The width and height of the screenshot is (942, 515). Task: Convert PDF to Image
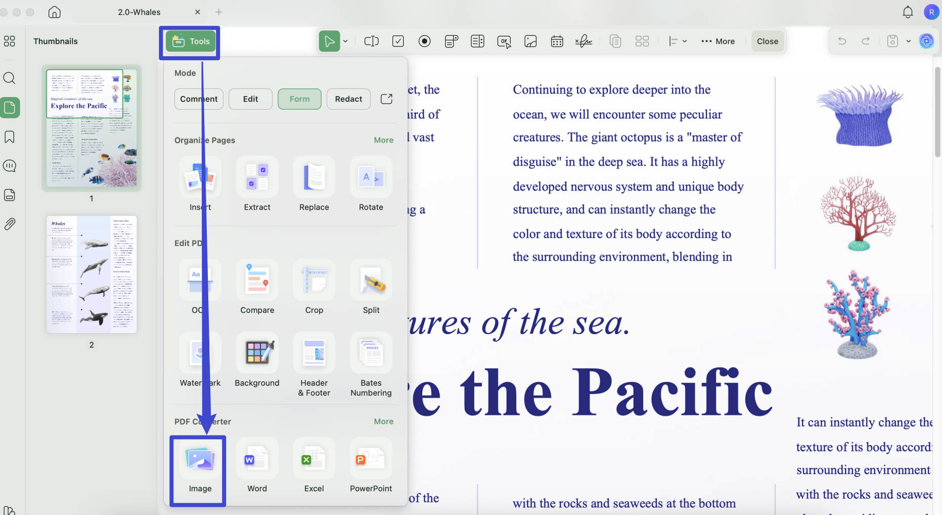click(200, 466)
